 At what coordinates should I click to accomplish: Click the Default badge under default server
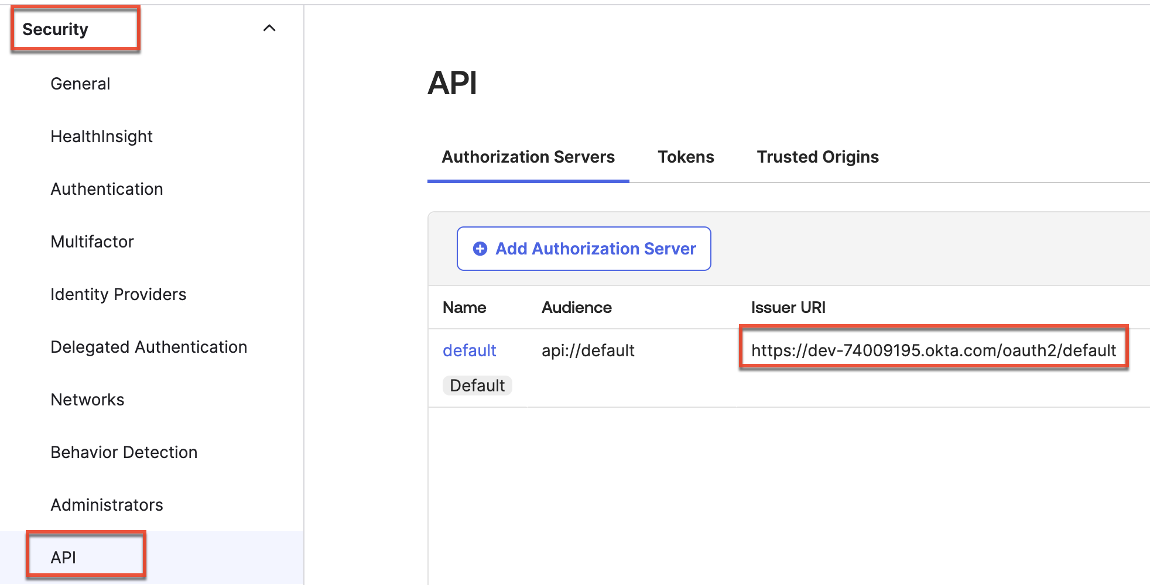[477, 385]
